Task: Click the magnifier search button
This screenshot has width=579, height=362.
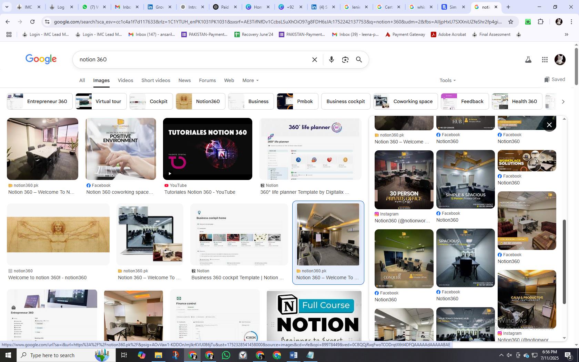Action: [x=359, y=60]
